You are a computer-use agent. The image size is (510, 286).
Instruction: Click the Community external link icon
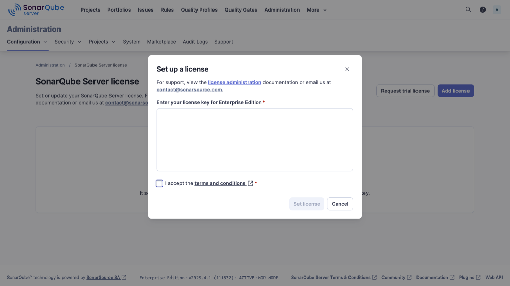point(409,277)
